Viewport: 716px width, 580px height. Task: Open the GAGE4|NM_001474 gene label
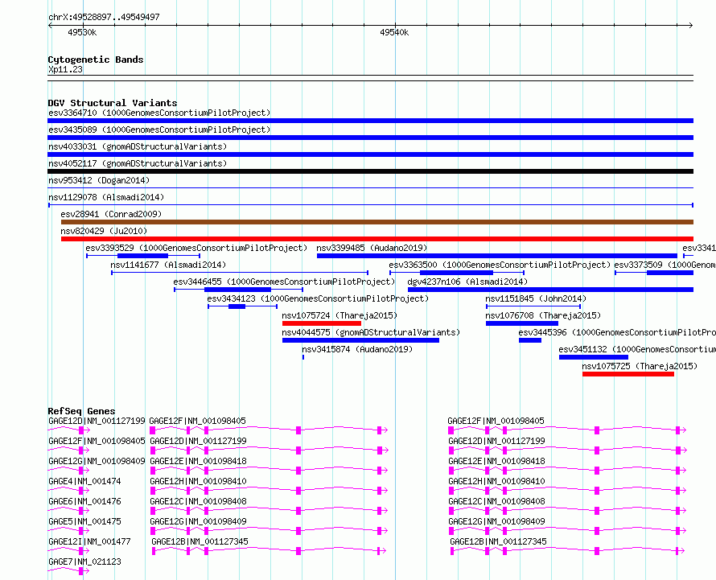tap(84, 481)
